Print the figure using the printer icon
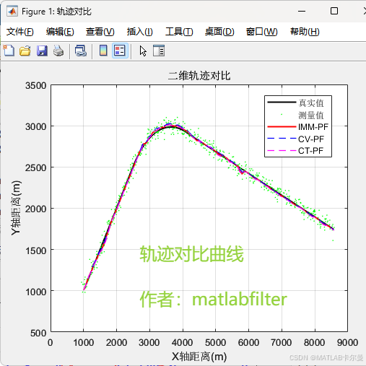The height and width of the screenshot is (366, 366). [58, 51]
